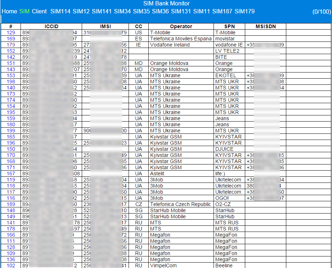Click the CC column header
Image resolution: width=332 pixels, height=268 pixels.
[x=139, y=26]
